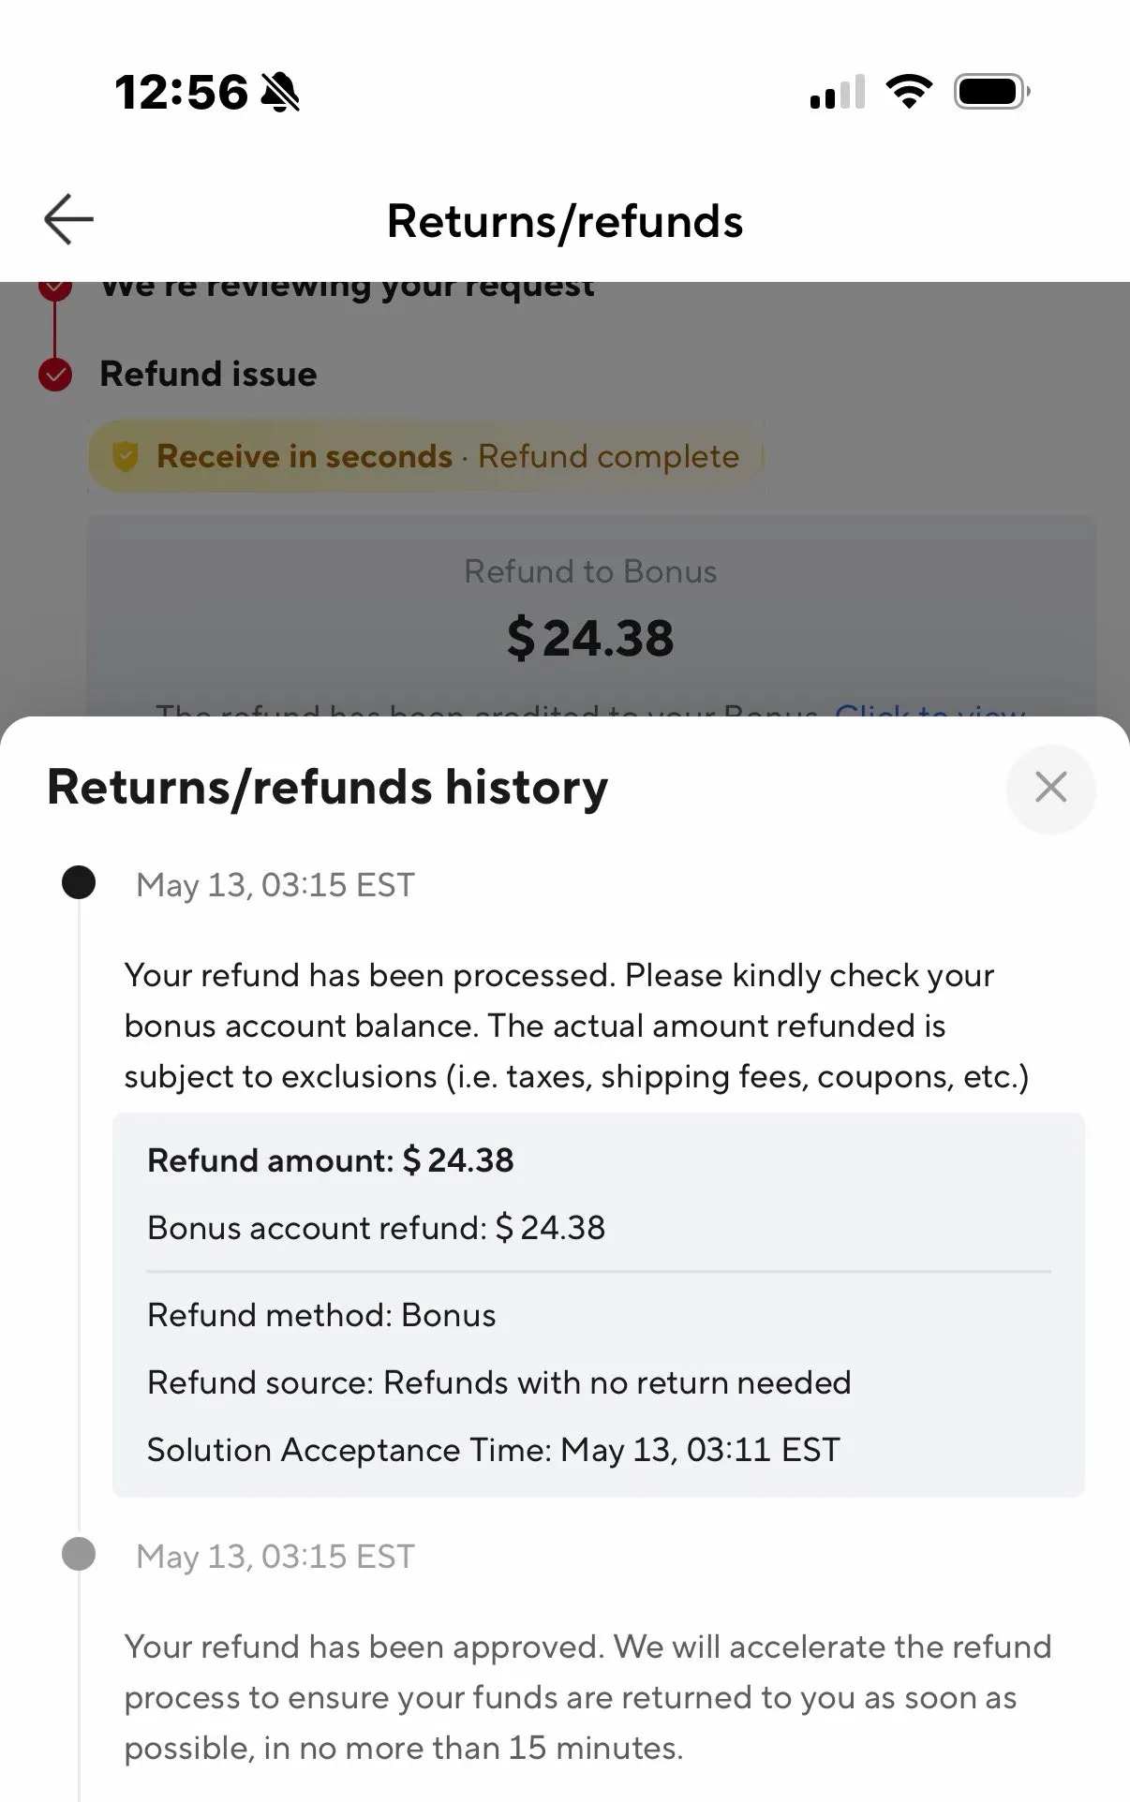Tap the Solution Acceptance Time row
Screen dimensions: 1130x1802
pos(494,1450)
